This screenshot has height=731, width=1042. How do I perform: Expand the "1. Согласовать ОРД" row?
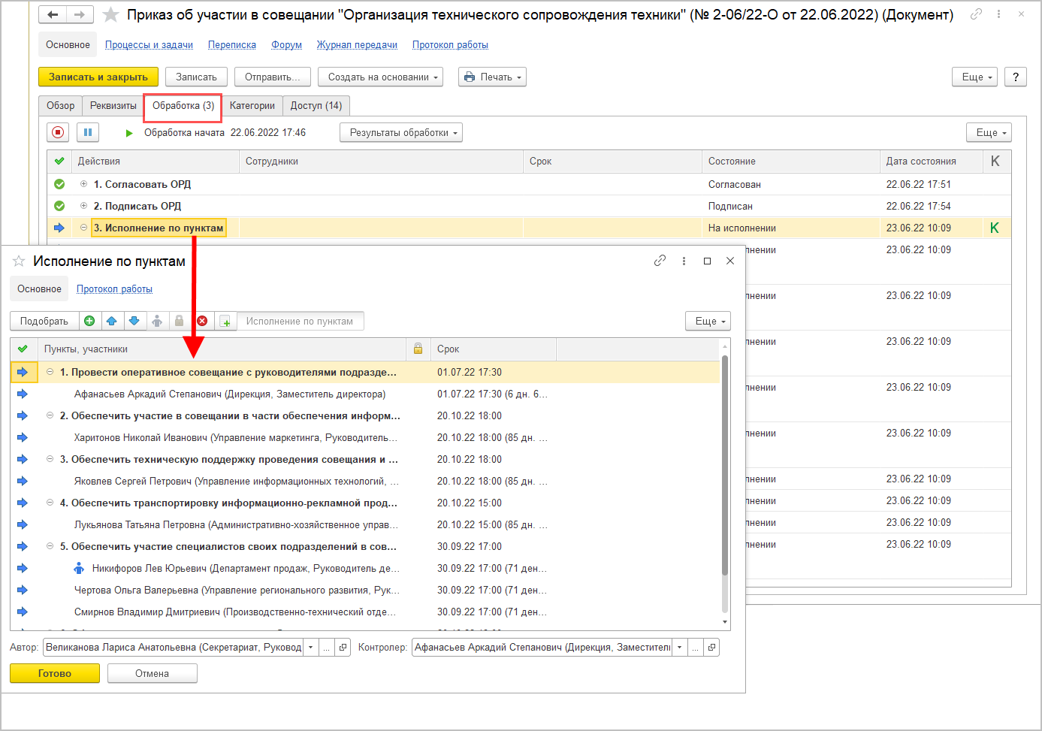click(x=83, y=184)
